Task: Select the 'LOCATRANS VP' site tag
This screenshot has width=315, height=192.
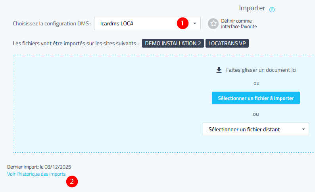Action: click(x=227, y=43)
